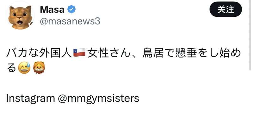Click the word 懸垂 in the tweet
This screenshot has height=115, width=253.
(x=185, y=53)
